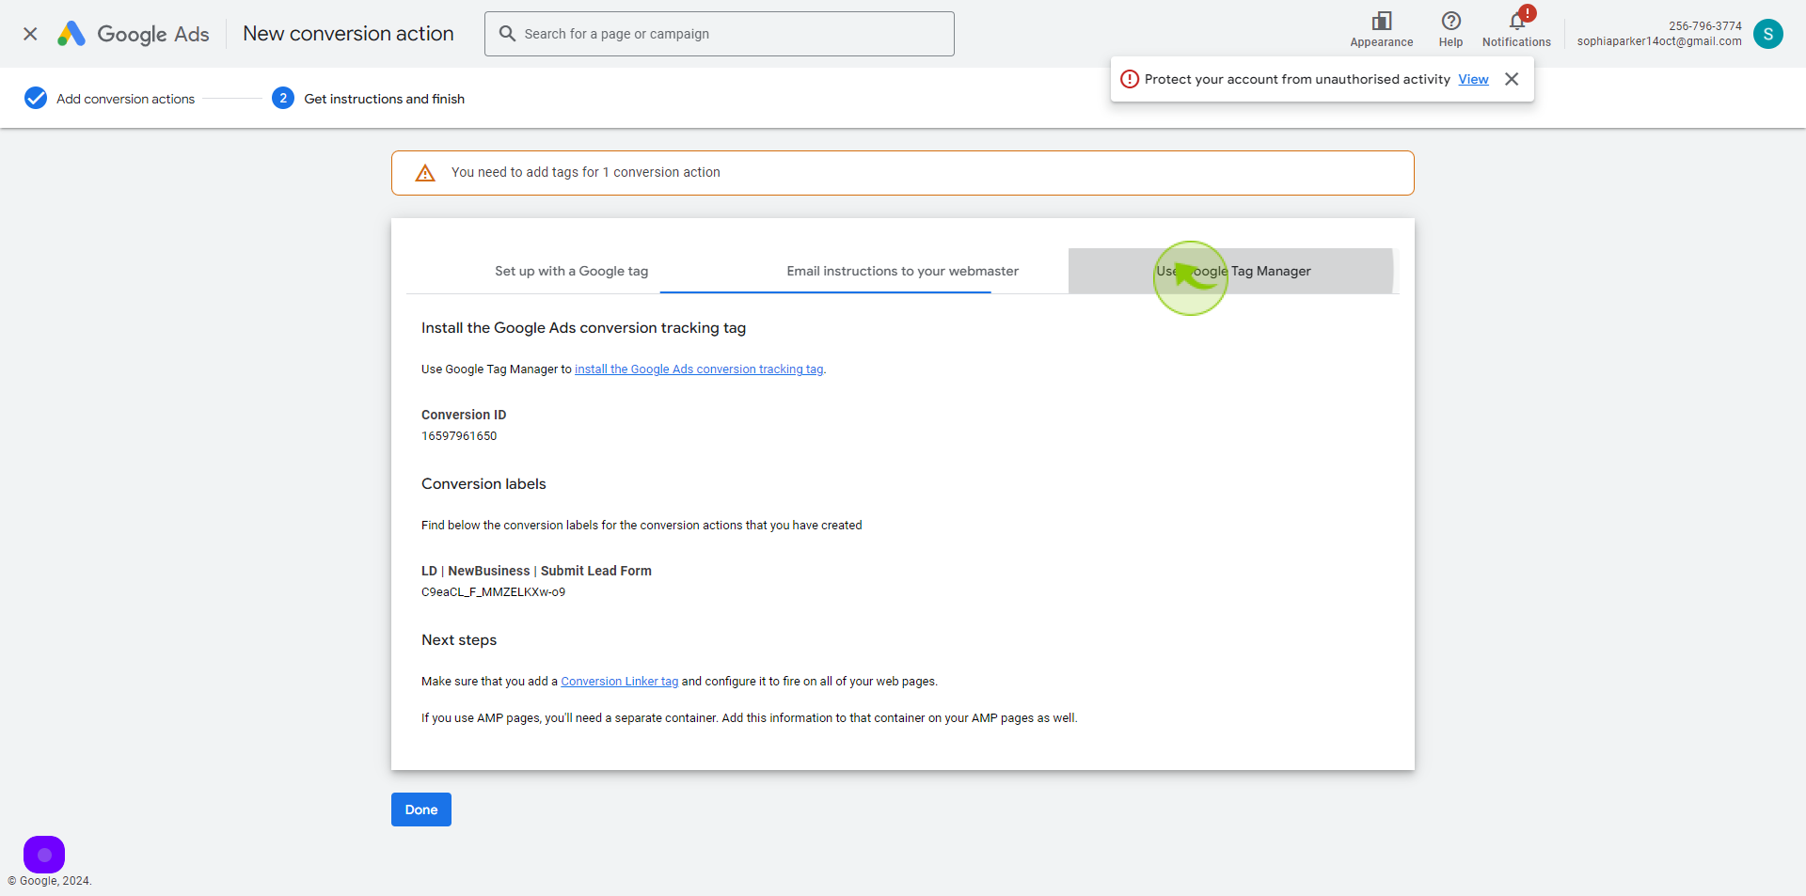Click the New conversion action title

click(x=348, y=34)
